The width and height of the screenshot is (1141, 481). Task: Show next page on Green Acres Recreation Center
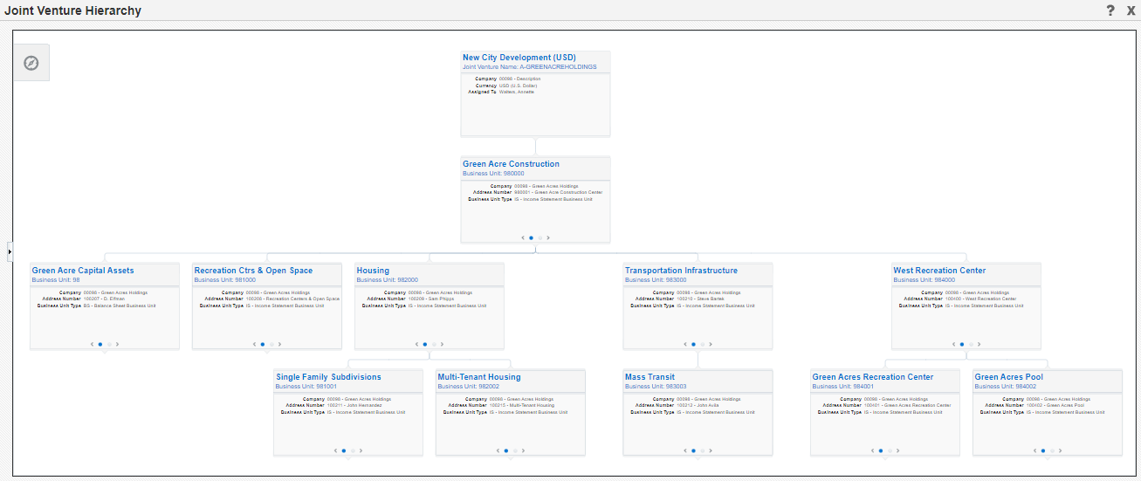897,450
